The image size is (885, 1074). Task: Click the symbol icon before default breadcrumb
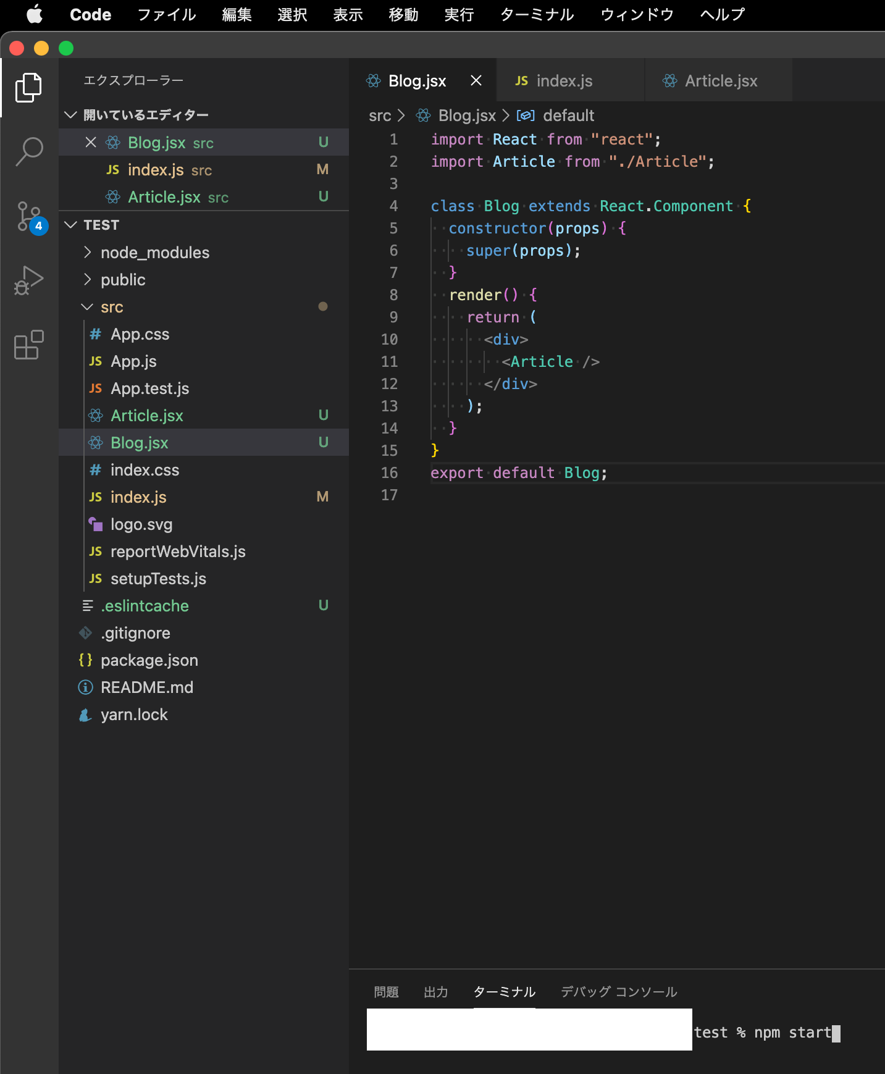526,115
